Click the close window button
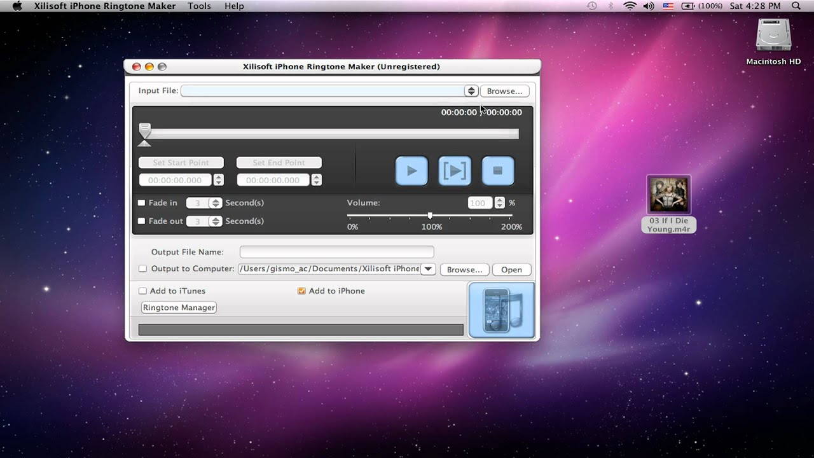Screen dimensions: 814x458 [x=136, y=67]
